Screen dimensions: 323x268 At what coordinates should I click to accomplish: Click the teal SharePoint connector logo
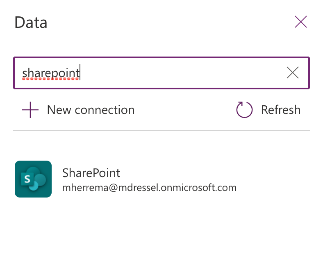(33, 179)
